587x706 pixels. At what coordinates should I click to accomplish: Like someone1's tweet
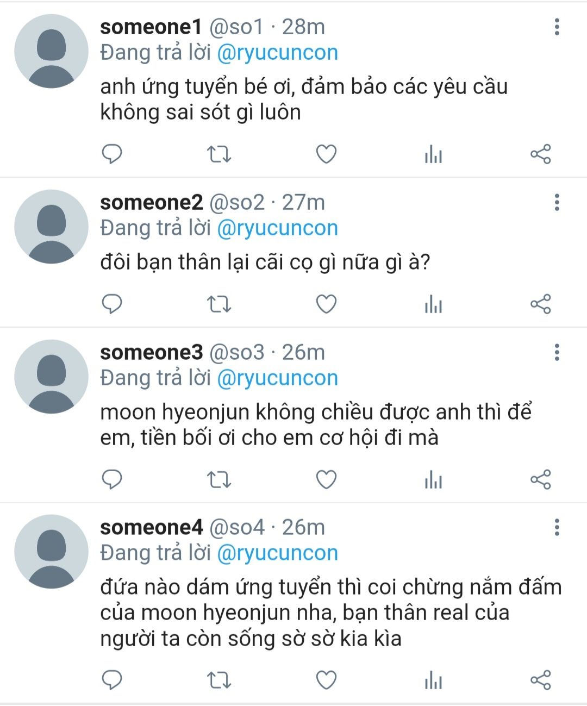pyautogui.click(x=326, y=155)
